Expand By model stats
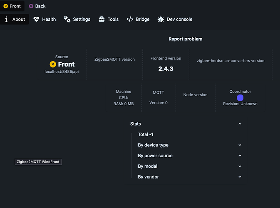The height and width of the screenshot is (208, 280). click(240, 166)
